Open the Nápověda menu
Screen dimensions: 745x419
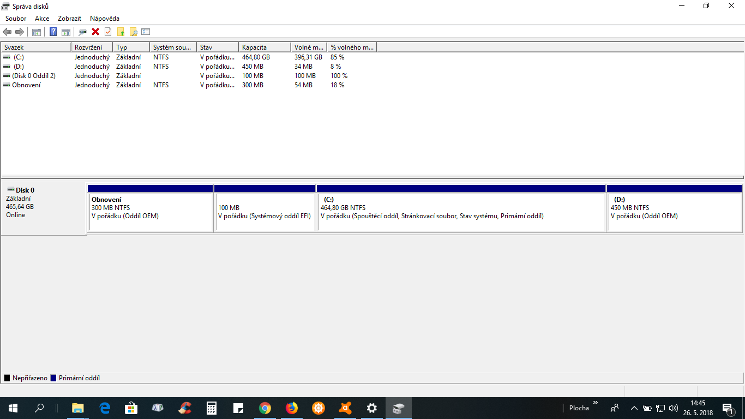[105, 19]
